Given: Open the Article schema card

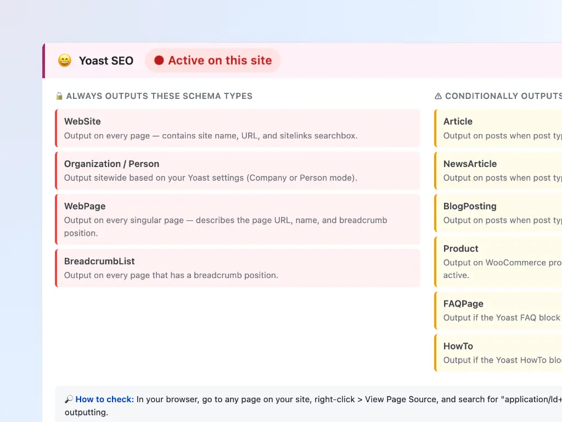Looking at the screenshot, I should 497,128.
